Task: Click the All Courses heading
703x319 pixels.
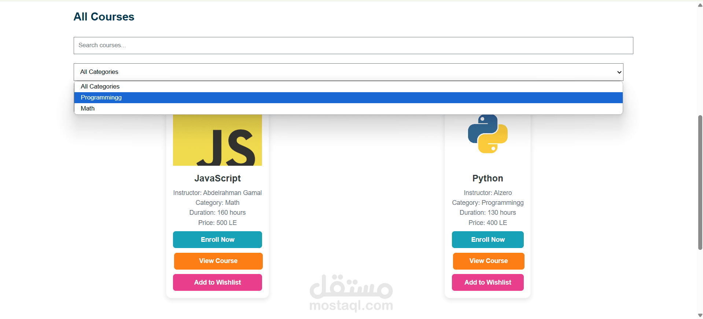Action: pos(104,17)
